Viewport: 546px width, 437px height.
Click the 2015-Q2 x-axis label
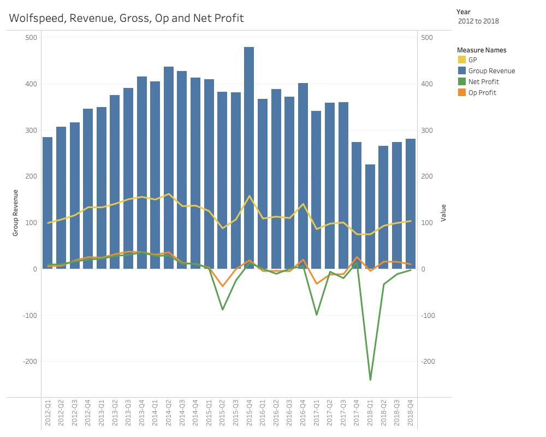(x=222, y=413)
